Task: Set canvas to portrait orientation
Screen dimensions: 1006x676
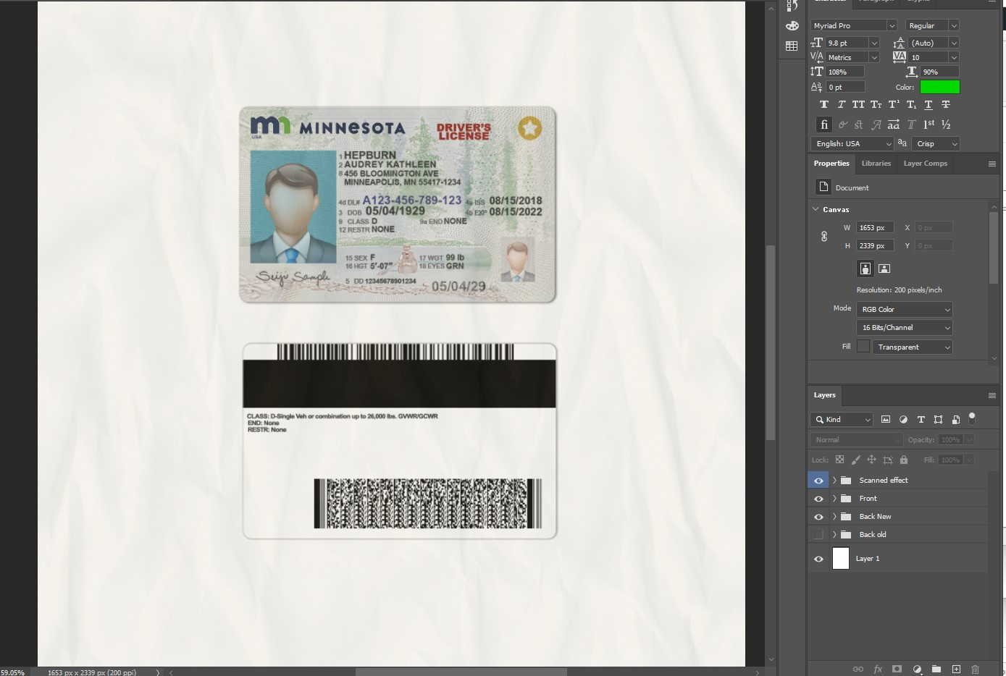Action: 865,269
